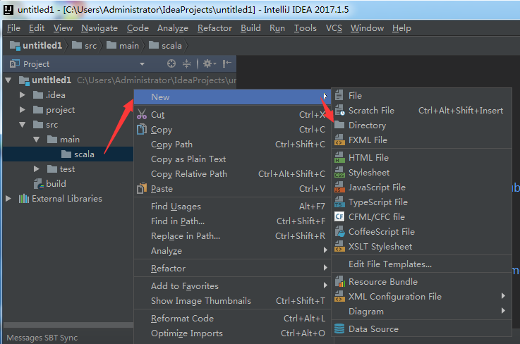Click the TypeScript File icon
The image size is (520, 344).
pyautogui.click(x=339, y=202)
